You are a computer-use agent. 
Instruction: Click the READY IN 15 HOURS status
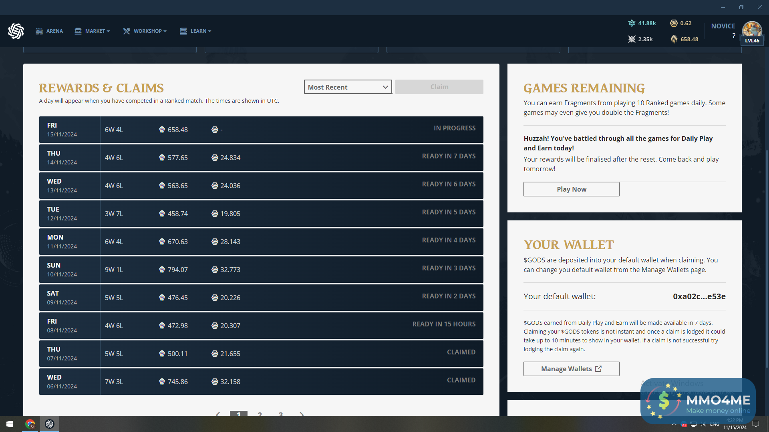444,324
